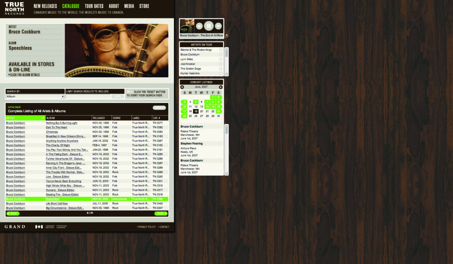
Task: Click the True North Records logo
Action: [15, 8]
